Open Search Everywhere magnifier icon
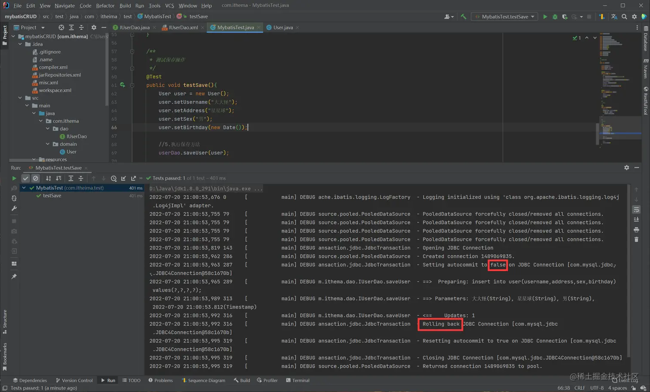 [624, 17]
